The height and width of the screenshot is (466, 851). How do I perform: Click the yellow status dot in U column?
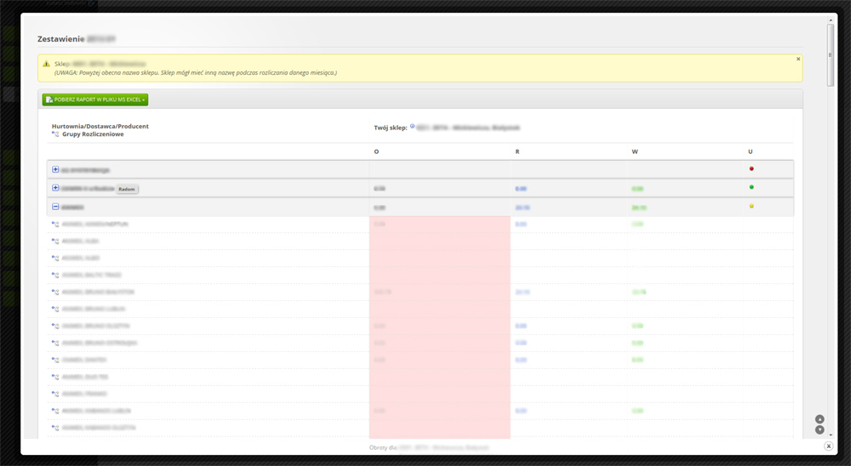[751, 206]
